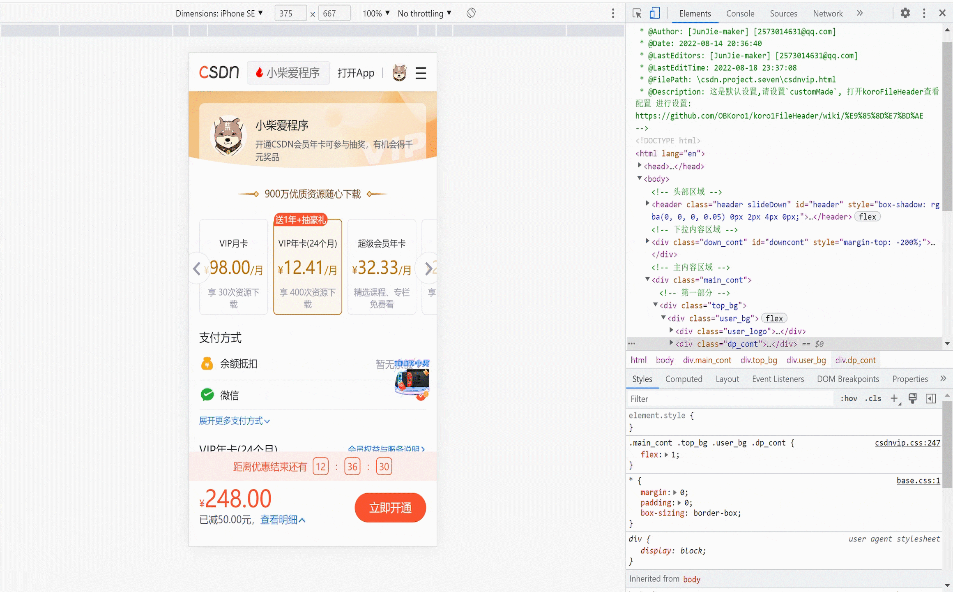Click the rotate viewport icon
953x592 pixels.
(x=471, y=13)
